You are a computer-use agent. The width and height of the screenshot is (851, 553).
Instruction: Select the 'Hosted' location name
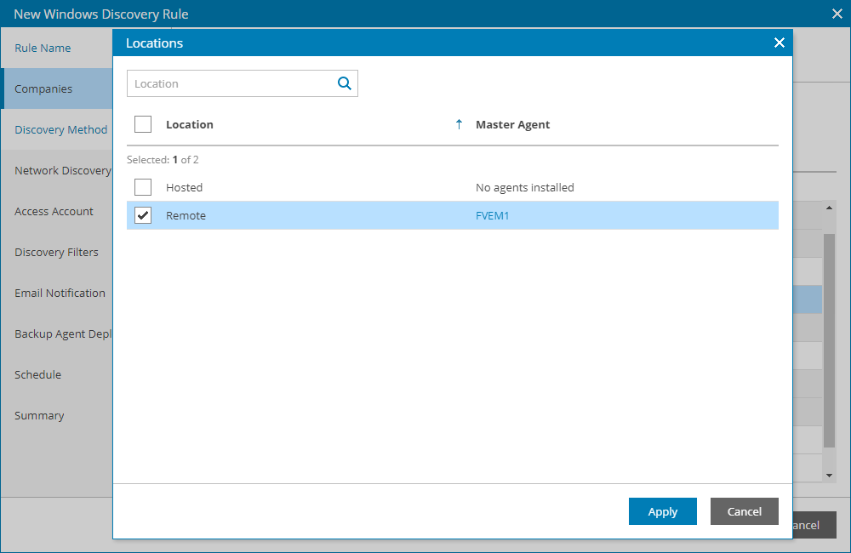[184, 187]
